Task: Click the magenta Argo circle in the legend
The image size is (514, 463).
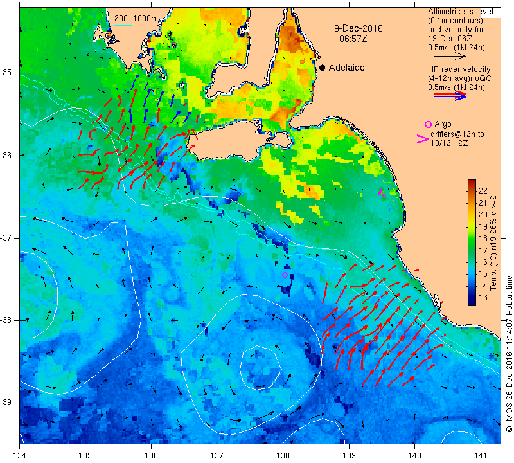Action: (428, 124)
